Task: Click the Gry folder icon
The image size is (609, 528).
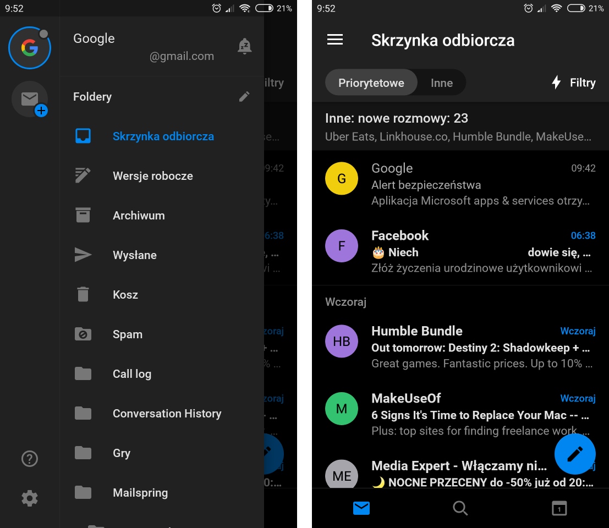Action: 83,453
